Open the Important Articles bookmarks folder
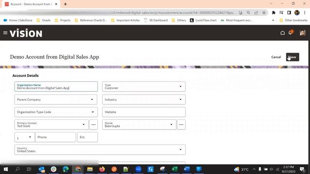Image resolution: width=310 pixels, height=174 pixels. pyautogui.click(x=125, y=20)
